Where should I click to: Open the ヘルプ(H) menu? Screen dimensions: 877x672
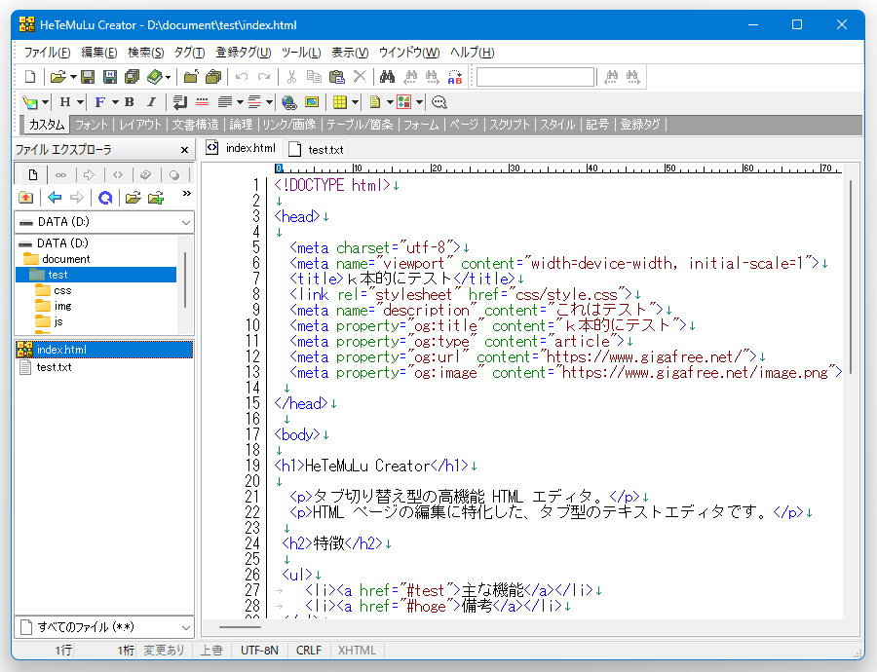coord(472,53)
